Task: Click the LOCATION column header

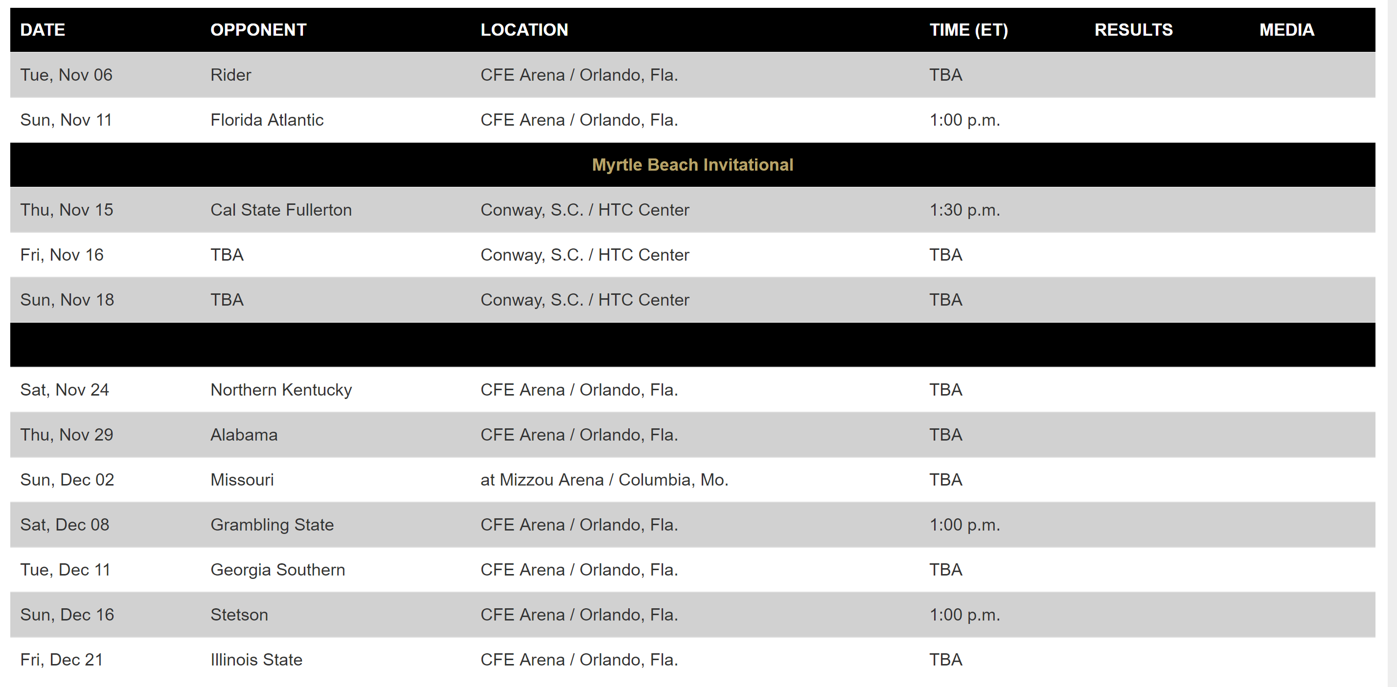Action: tap(524, 30)
